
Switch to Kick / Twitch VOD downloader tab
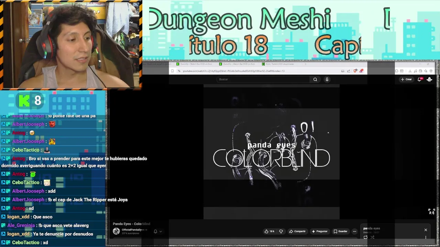click(x=280, y=64)
